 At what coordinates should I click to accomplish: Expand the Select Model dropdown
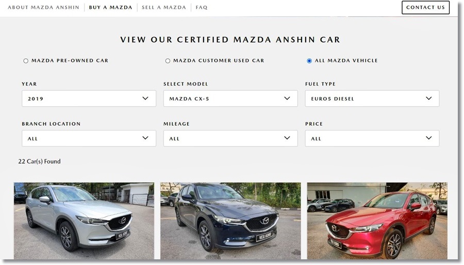(230, 98)
